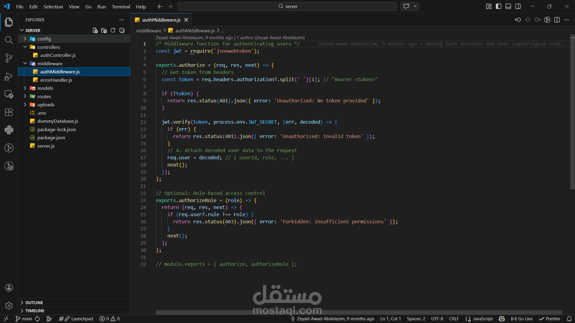The image size is (575, 323).
Task: Open authController.js file
Action: tap(74, 55)
